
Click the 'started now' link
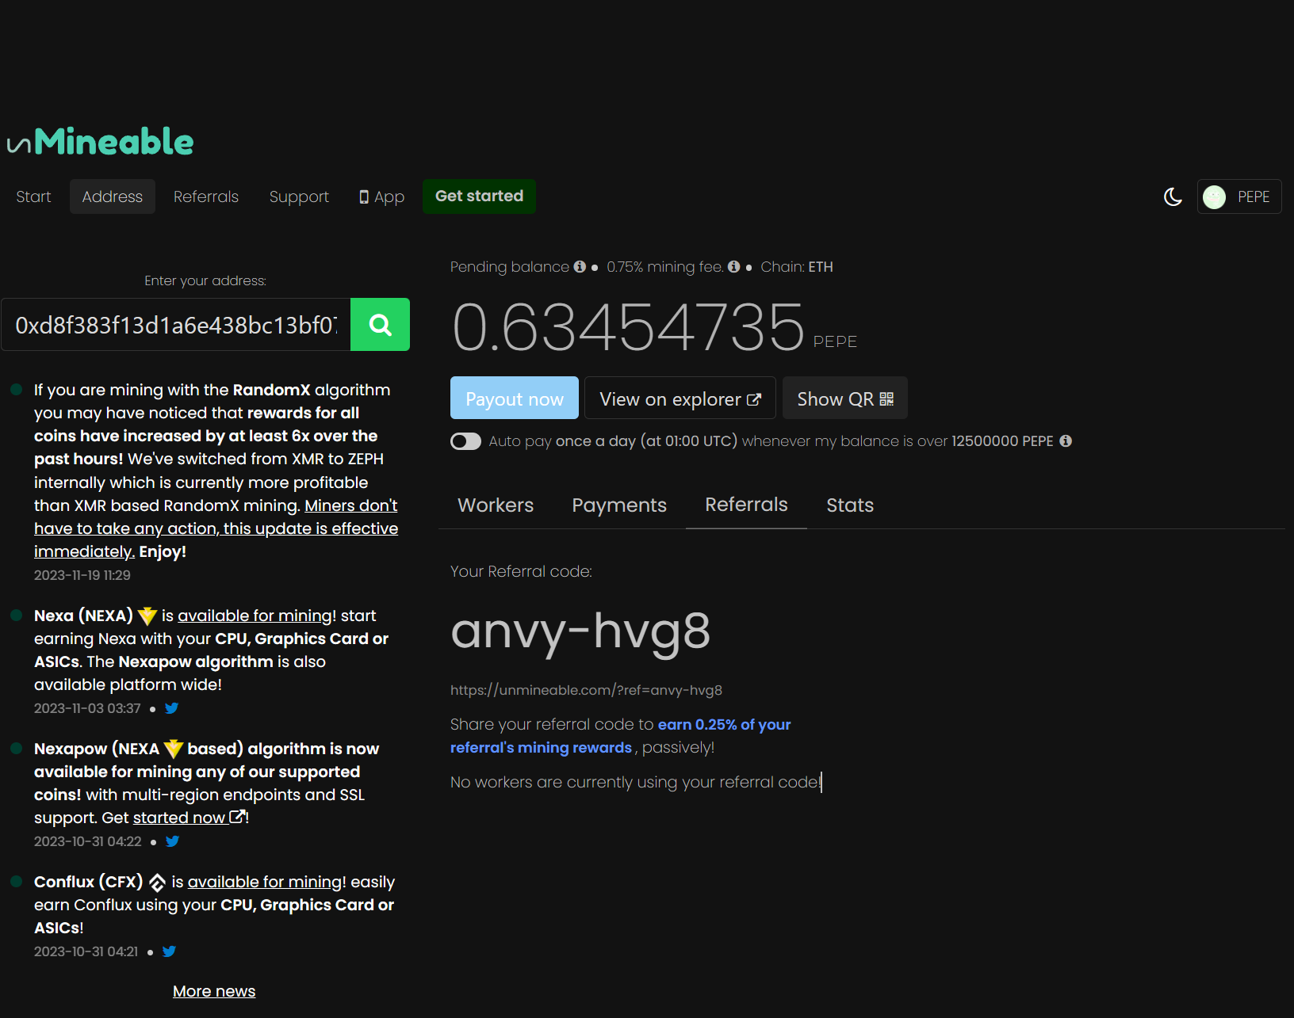point(179,818)
